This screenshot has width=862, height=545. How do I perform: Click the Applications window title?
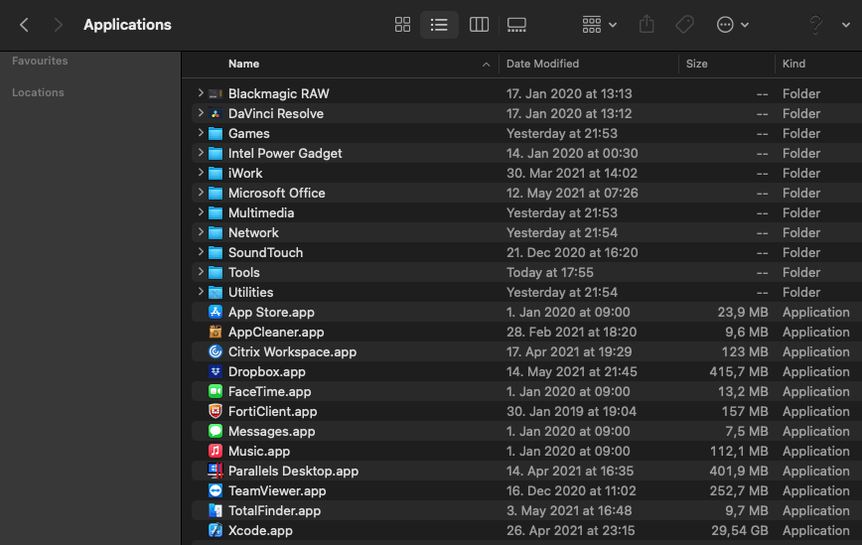[127, 25]
